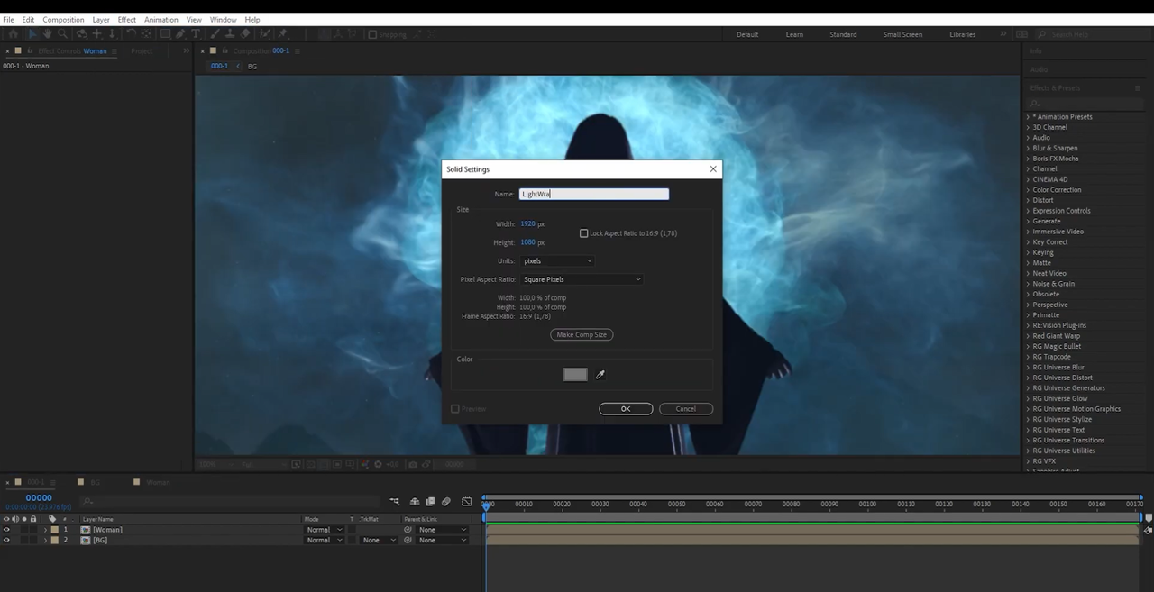The width and height of the screenshot is (1154, 592).
Task: Click the Make Comp Size button
Action: pyautogui.click(x=582, y=334)
